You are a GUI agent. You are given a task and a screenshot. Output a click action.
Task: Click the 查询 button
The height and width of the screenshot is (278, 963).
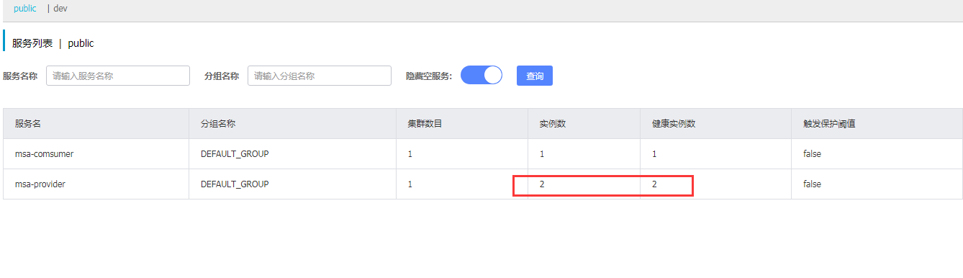point(535,76)
